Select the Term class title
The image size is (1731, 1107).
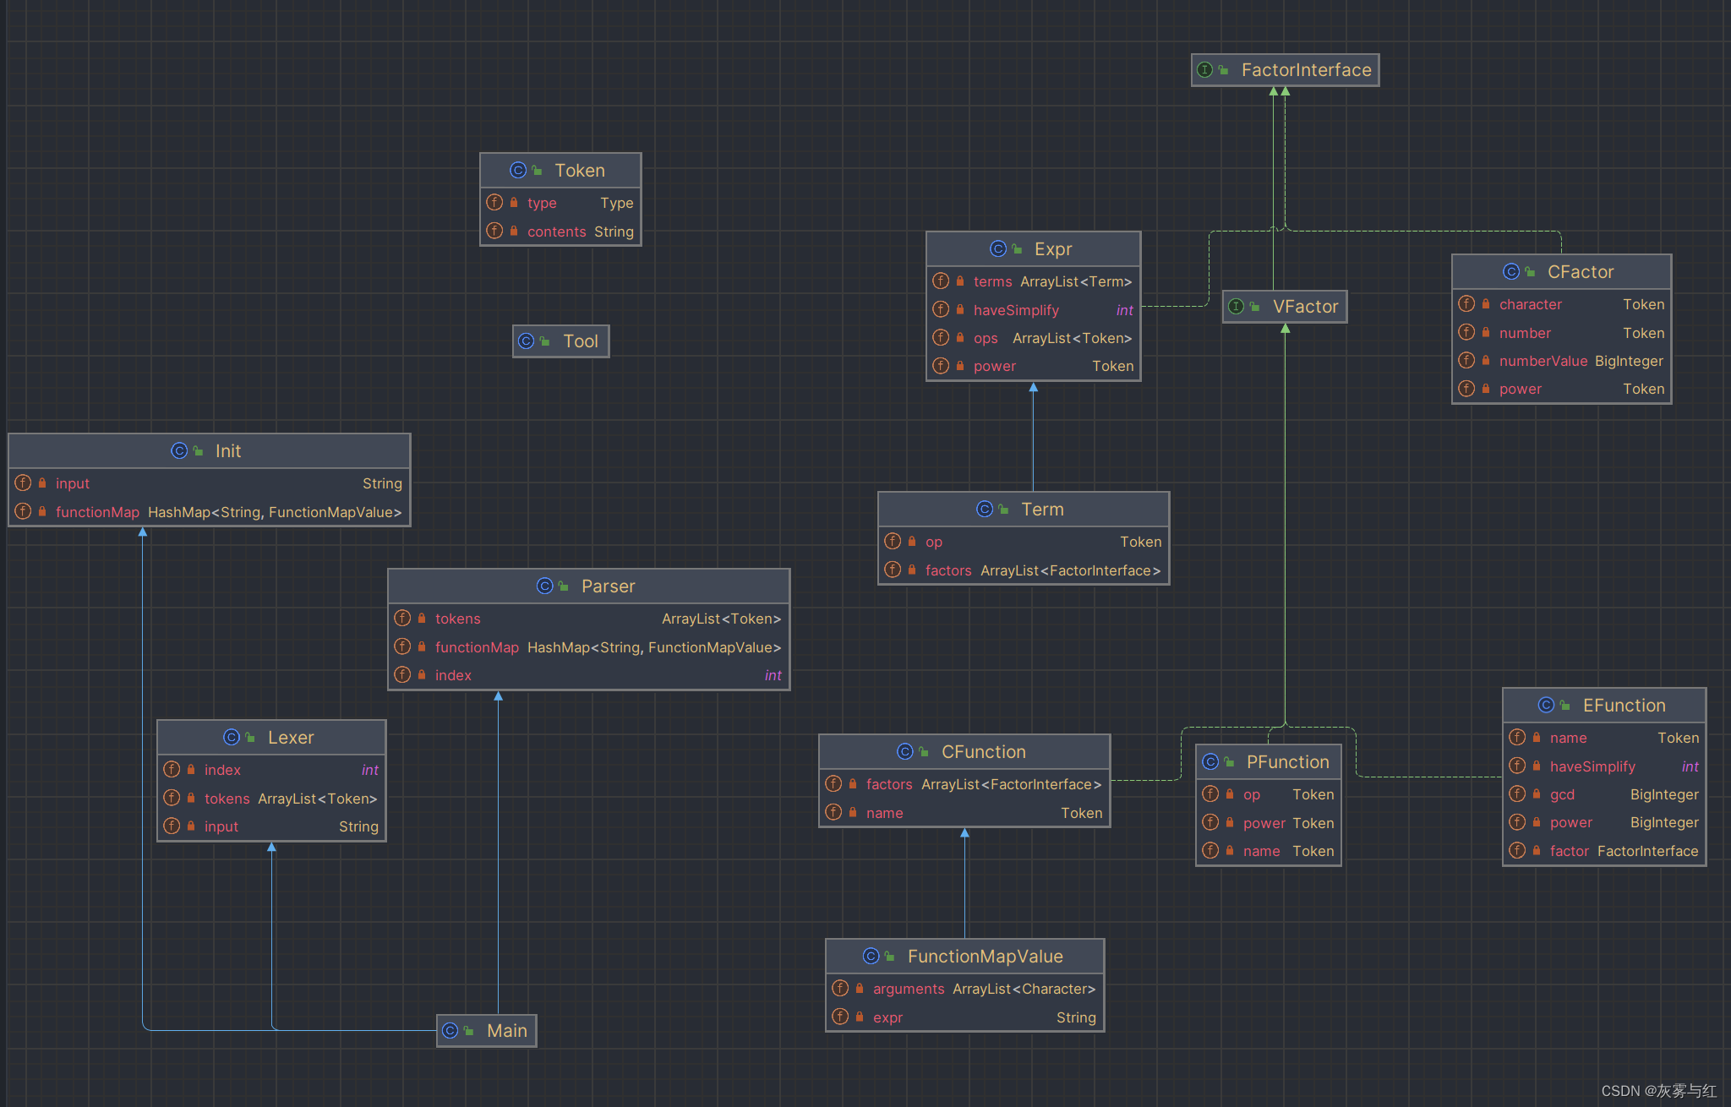(x=1042, y=510)
